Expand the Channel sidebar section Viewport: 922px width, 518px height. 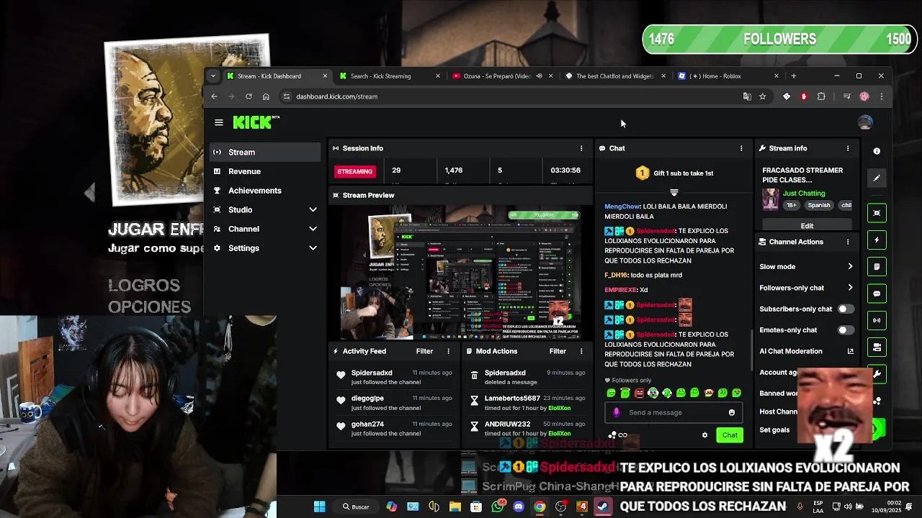click(313, 229)
